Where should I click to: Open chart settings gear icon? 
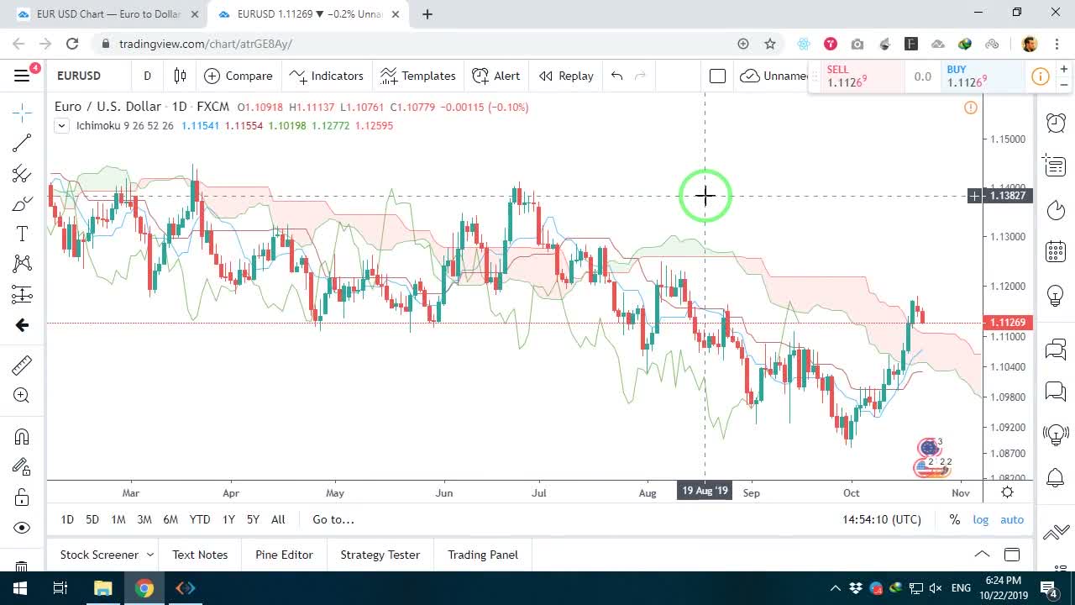[x=1007, y=492]
